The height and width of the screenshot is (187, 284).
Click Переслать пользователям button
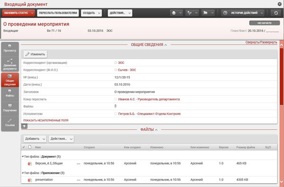click(x=58, y=13)
